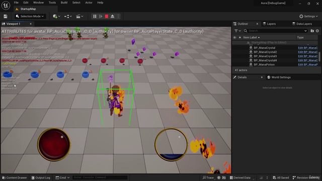
Task: Click the pinned star column header
Action: (239, 38)
